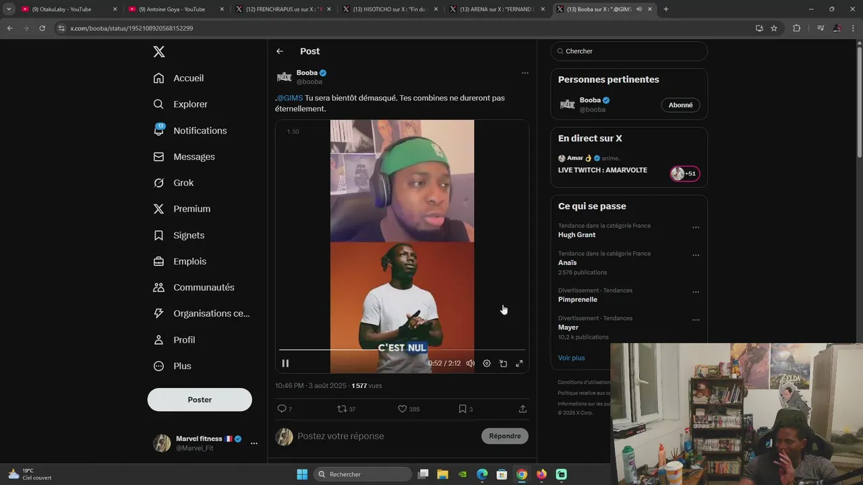Image resolution: width=863 pixels, height=485 pixels.
Task: Click the @GIMS mention link
Action: click(x=290, y=98)
